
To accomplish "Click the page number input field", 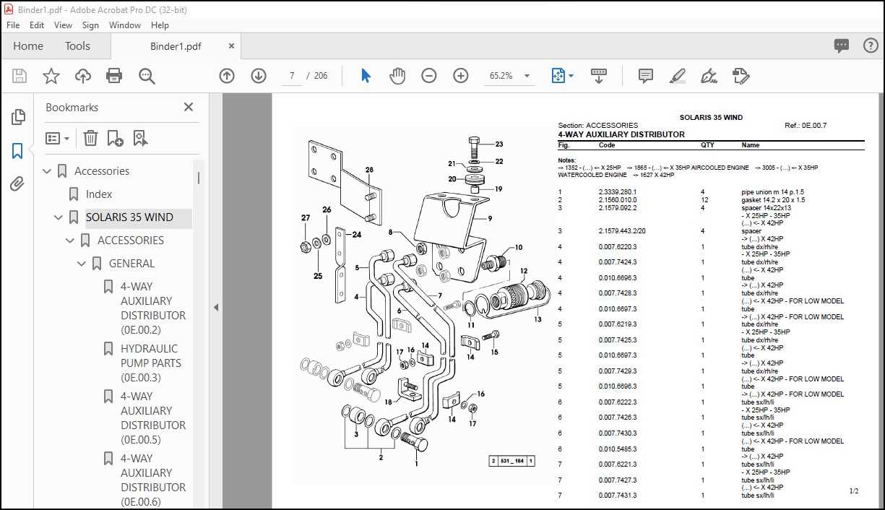I will coord(292,76).
